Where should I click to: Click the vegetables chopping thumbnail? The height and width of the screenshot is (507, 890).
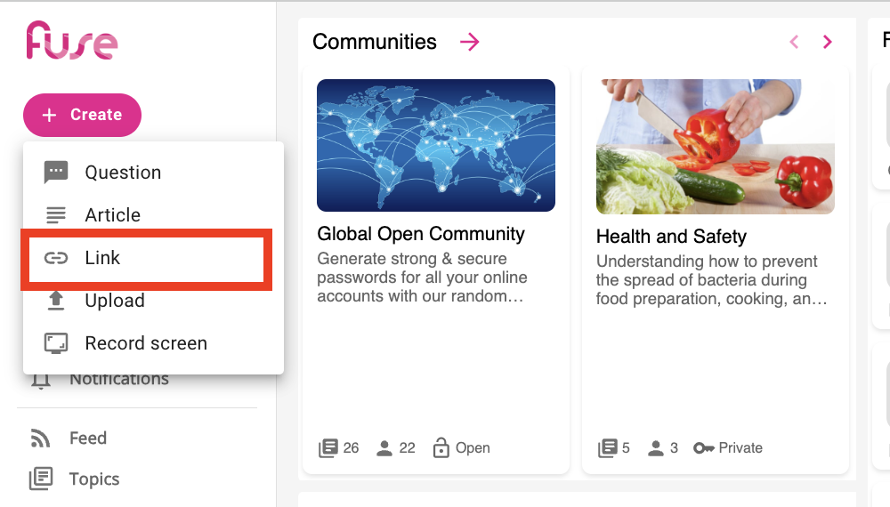coord(716,147)
